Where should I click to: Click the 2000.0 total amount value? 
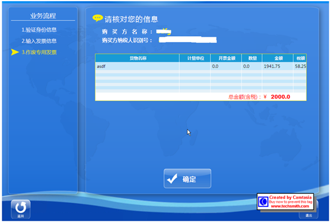coord(281,97)
